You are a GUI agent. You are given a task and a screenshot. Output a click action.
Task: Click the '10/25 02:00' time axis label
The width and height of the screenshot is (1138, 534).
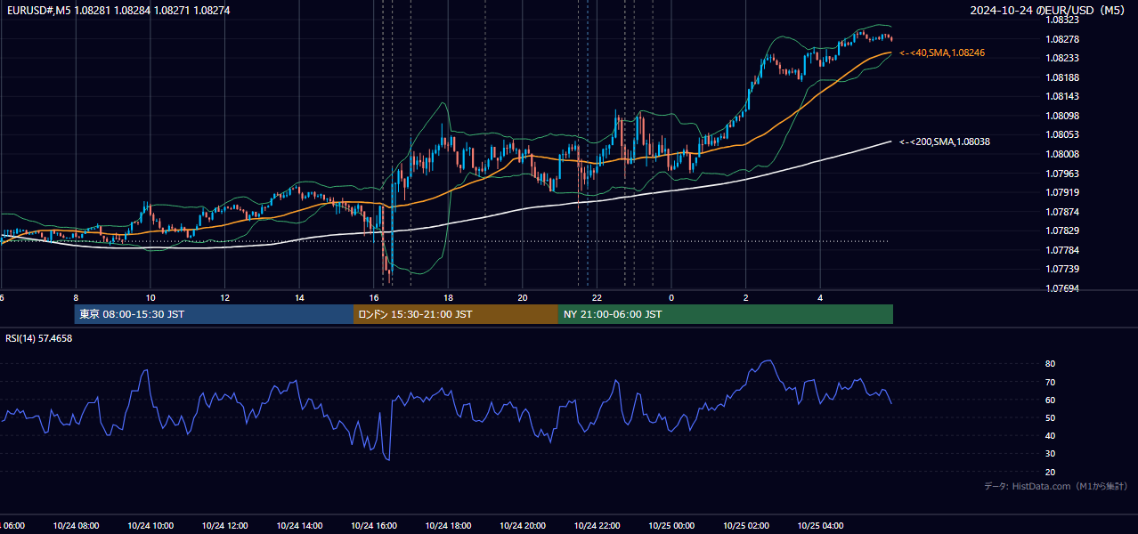pyautogui.click(x=746, y=526)
